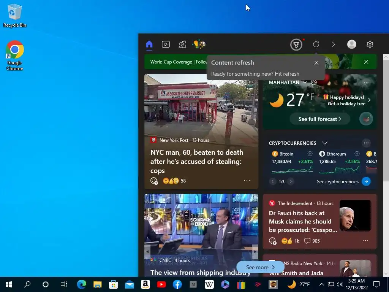
Task: Dismiss the Content refresh tooltip
Action: [316, 63]
